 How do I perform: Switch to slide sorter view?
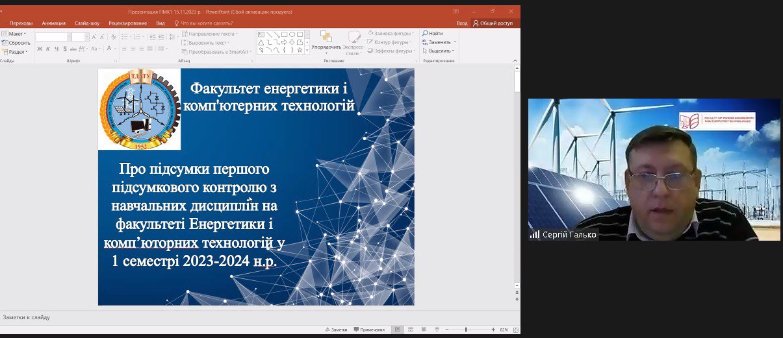[x=412, y=330]
